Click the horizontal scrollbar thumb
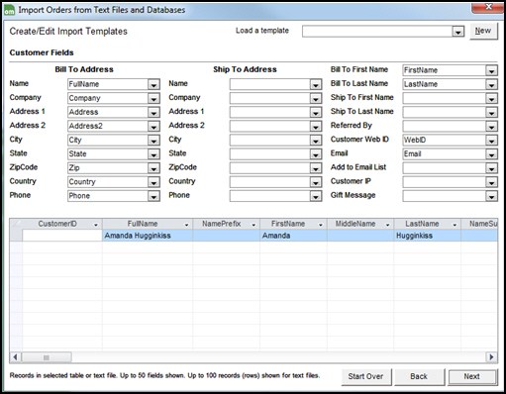 click(47, 357)
